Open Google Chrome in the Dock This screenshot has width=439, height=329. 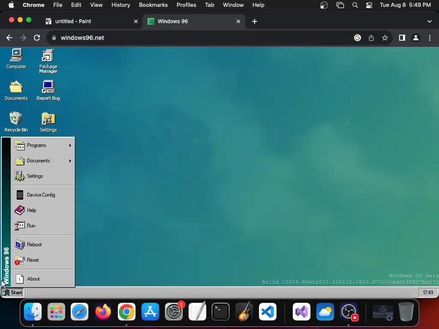pyautogui.click(x=126, y=312)
